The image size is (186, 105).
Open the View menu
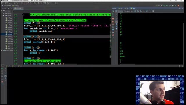point(10,3)
